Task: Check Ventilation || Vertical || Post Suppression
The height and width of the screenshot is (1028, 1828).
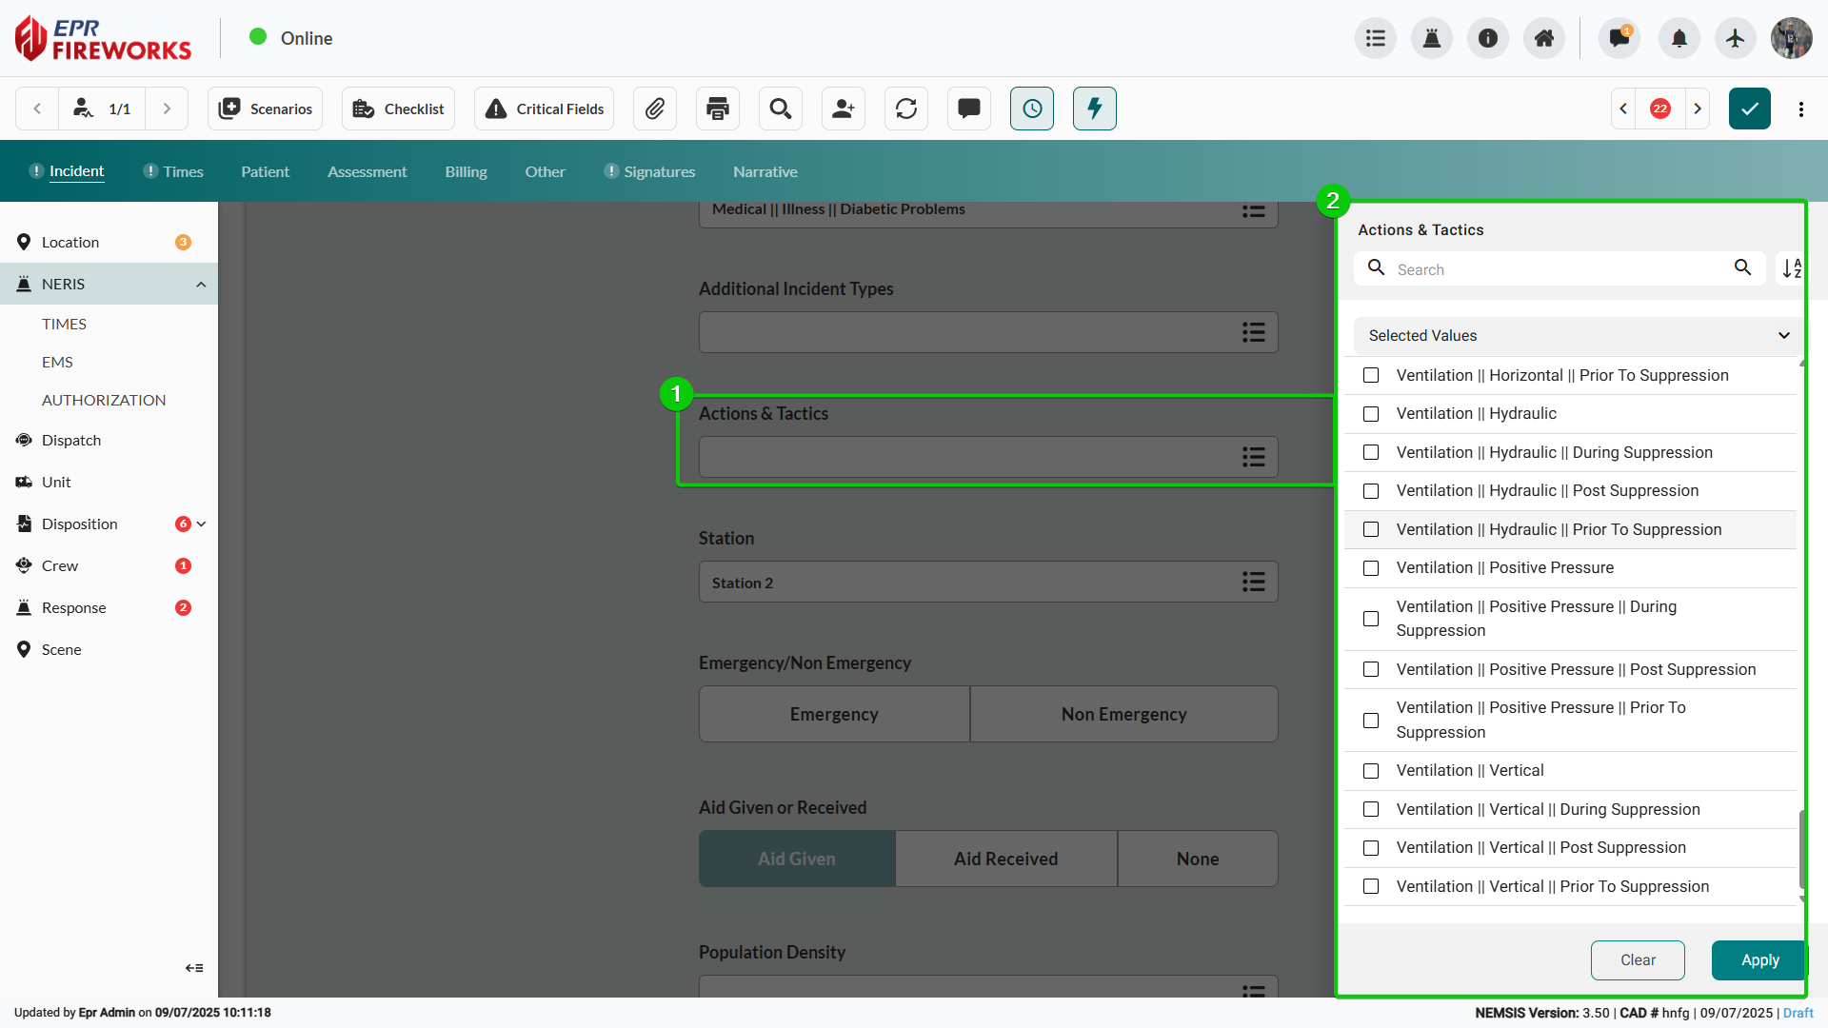Action: tap(1371, 848)
